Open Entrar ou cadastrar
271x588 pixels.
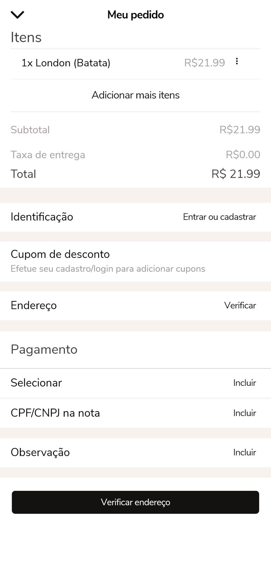click(x=219, y=217)
